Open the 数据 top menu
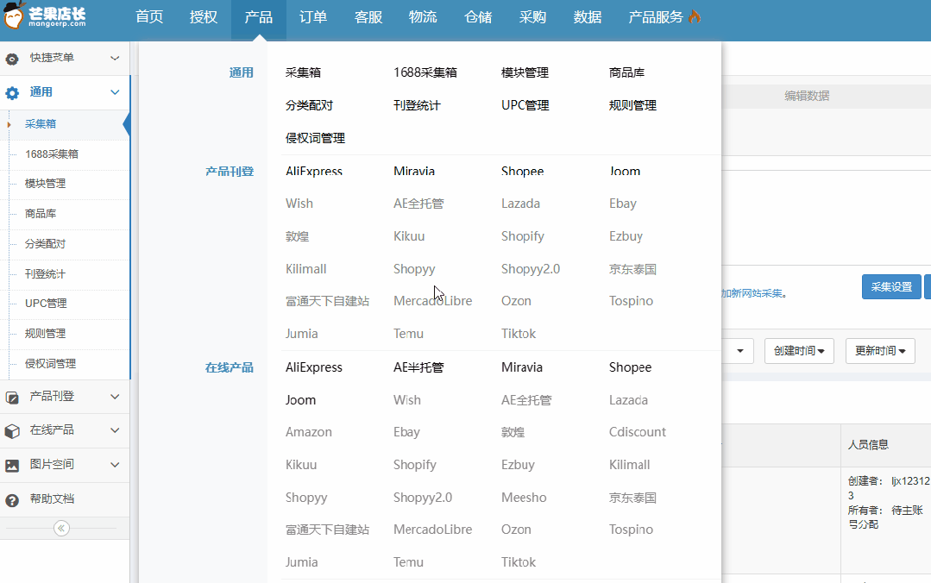The image size is (931, 583). [588, 17]
